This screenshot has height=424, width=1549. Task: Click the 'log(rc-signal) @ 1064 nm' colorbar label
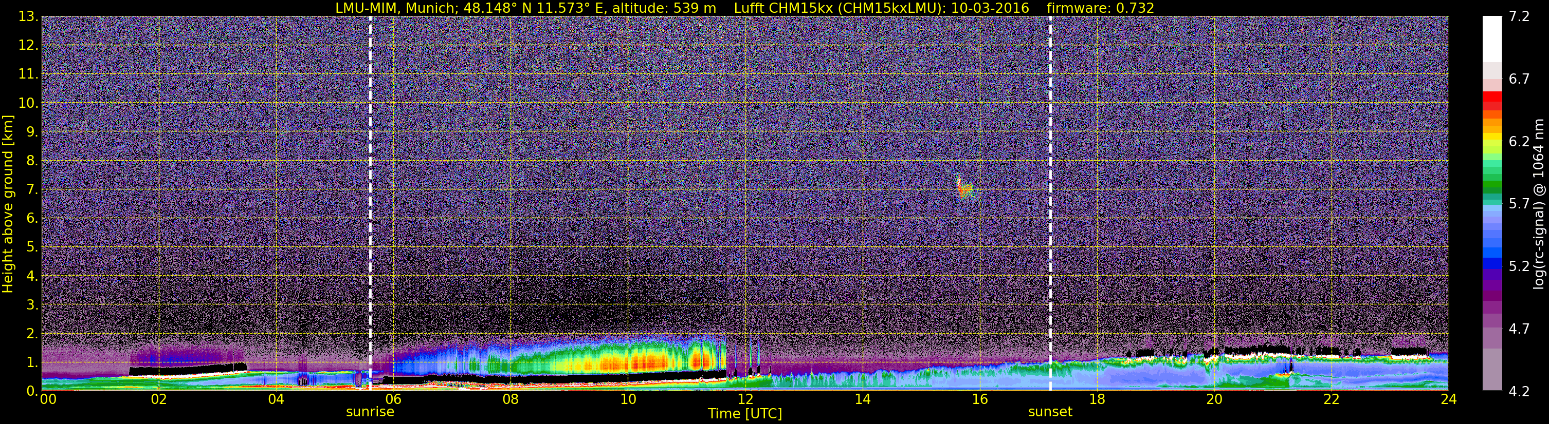(x=1539, y=204)
